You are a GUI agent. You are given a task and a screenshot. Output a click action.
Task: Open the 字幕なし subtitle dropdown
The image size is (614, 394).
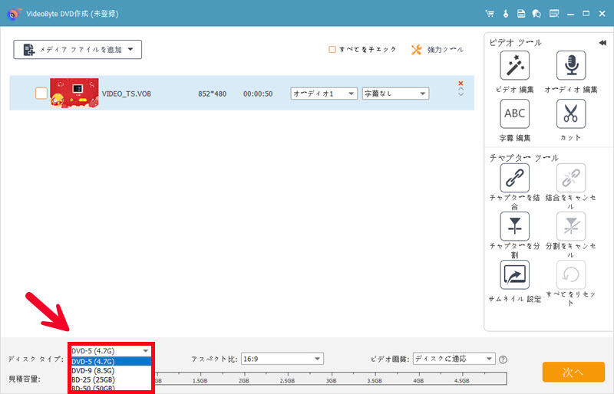tap(394, 93)
